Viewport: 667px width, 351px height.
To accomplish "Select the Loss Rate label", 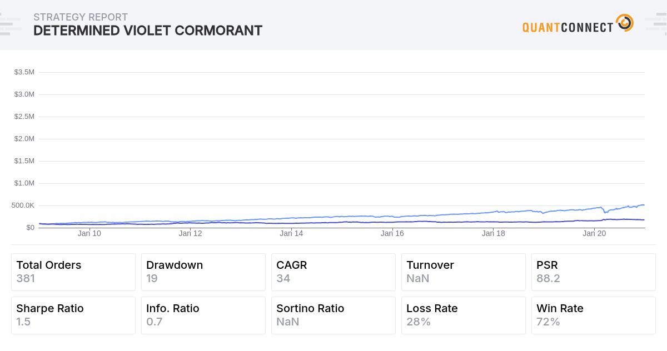I will [x=432, y=308].
